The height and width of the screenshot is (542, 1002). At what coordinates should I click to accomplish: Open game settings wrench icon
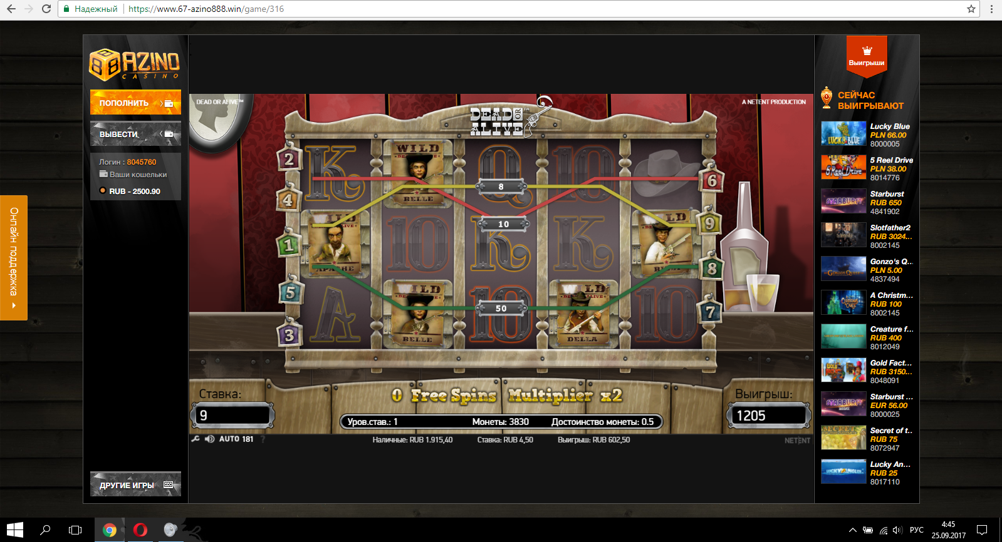(x=196, y=439)
